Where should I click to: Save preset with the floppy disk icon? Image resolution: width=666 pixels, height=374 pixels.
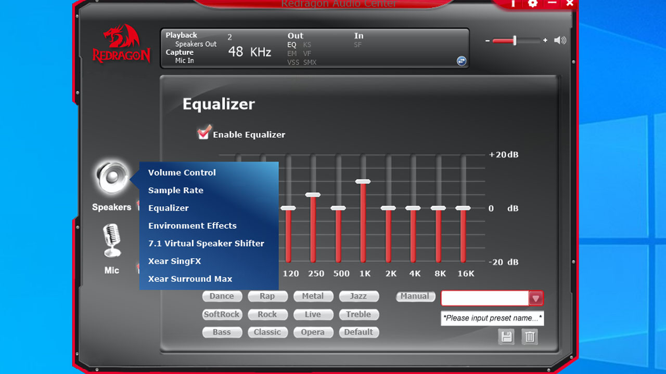[x=507, y=337]
